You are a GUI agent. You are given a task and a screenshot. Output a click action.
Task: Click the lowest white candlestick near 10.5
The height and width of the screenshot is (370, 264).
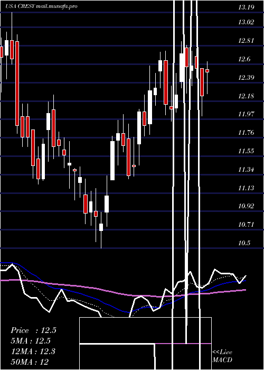(101, 227)
